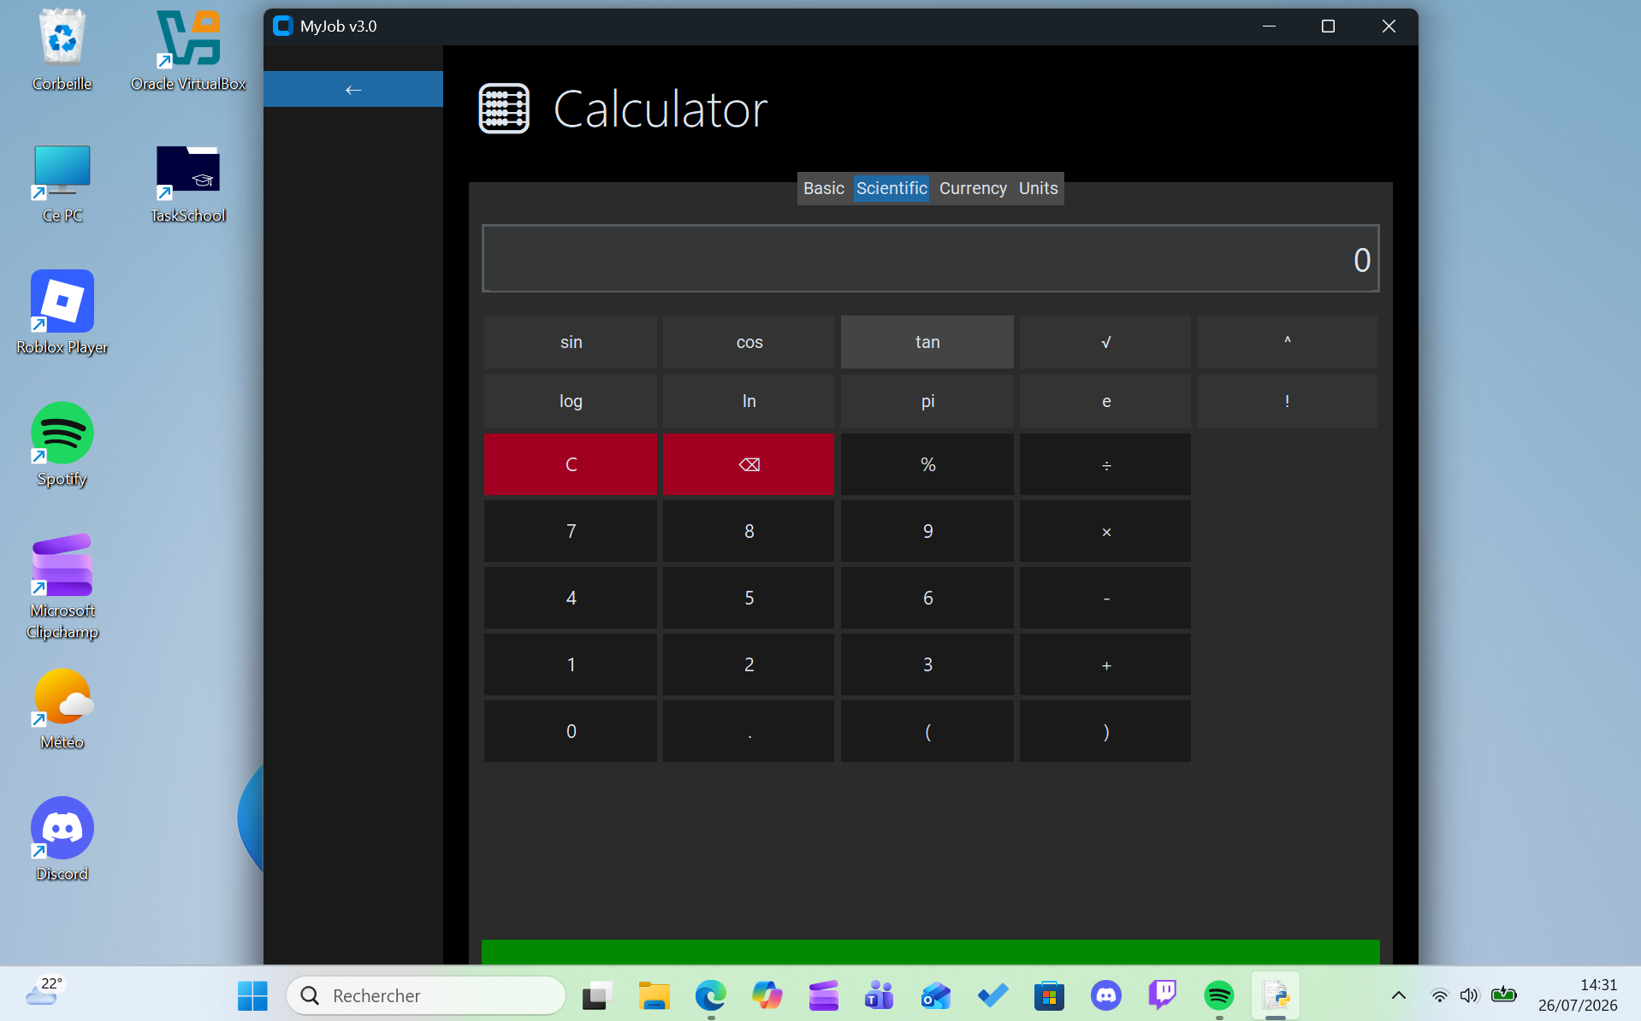The width and height of the screenshot is (1641, 1021).
Task: Open Ce PC desktop icon
Action: [x=62, y=182]
